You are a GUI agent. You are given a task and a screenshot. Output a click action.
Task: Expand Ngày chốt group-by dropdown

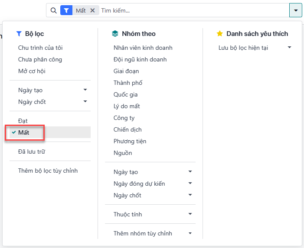pyautogui.click(x=150, y=195)
